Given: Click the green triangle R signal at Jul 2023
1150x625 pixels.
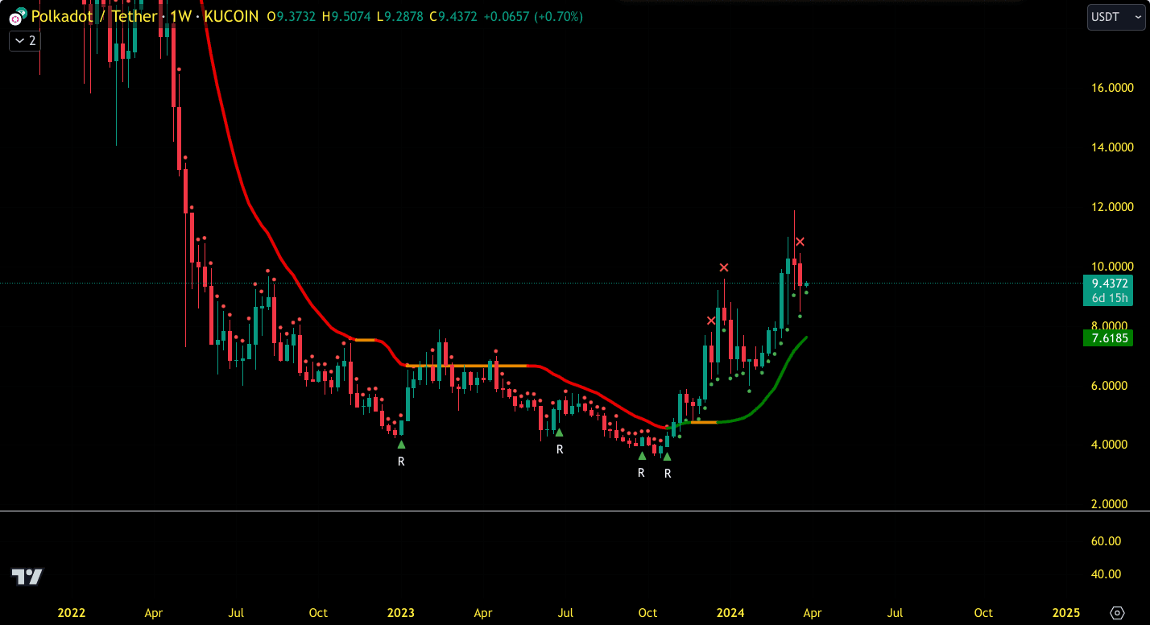Looking at the screenshot, I should [x=559, y=433].
